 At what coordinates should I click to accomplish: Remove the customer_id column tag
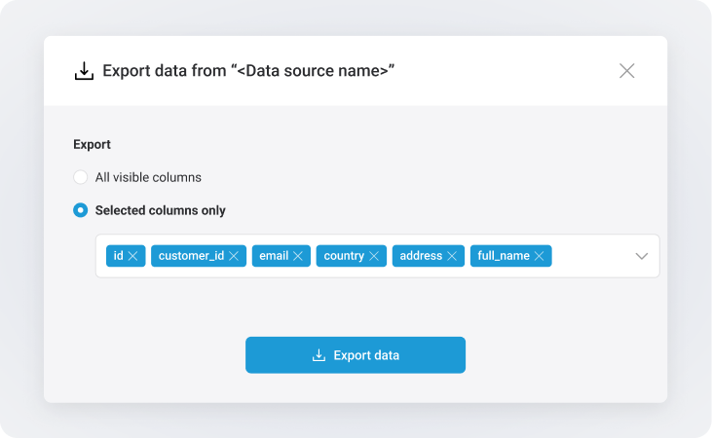click(x=234, y=256)
